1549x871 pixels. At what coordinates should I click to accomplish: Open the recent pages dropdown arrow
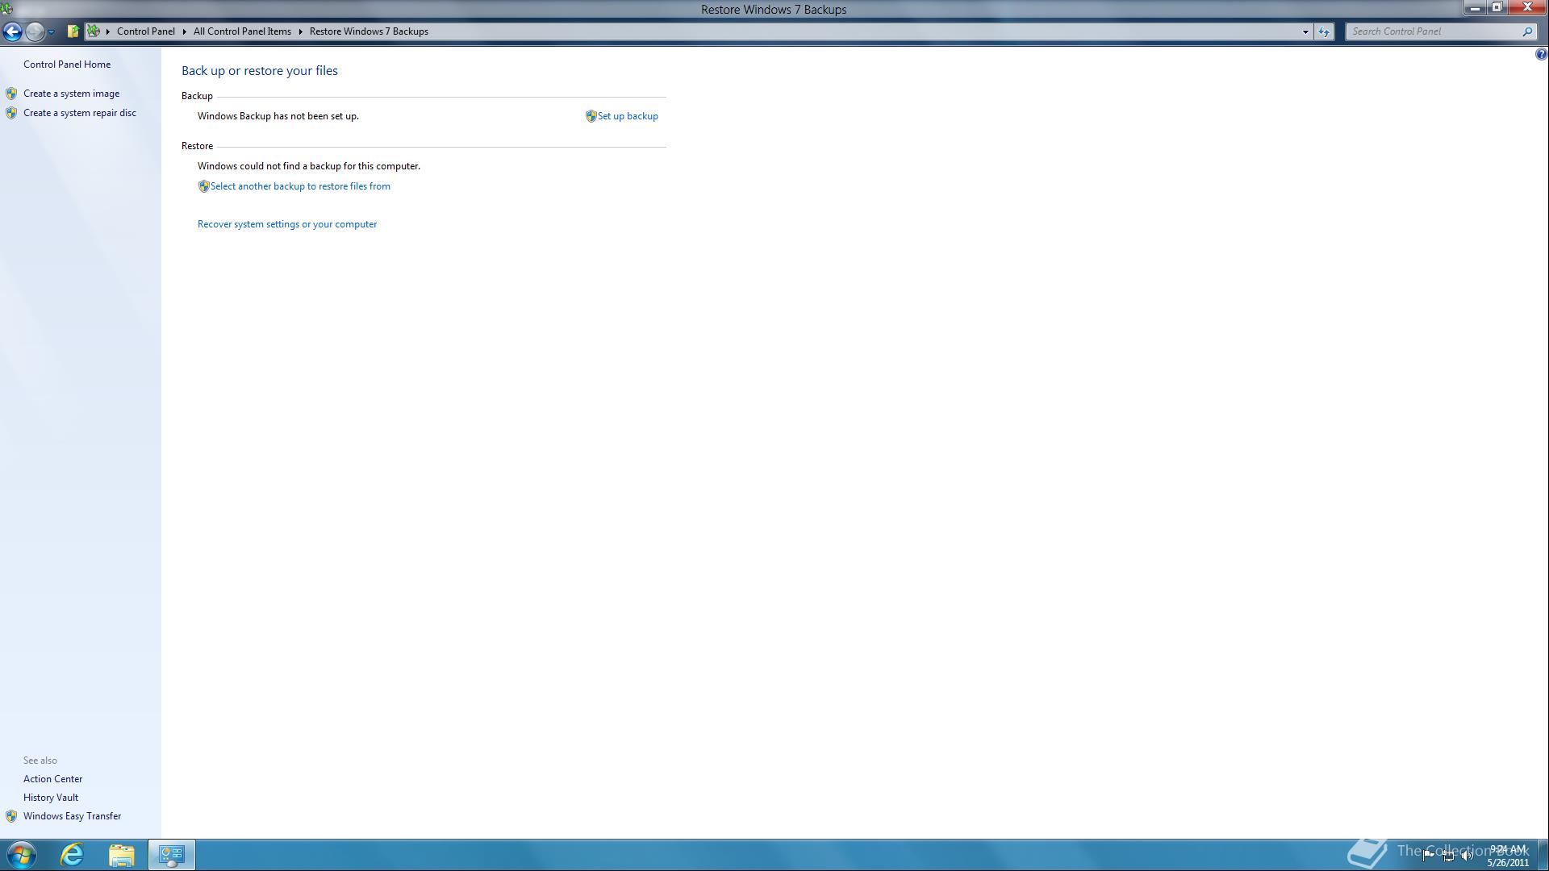click(51, 31)
